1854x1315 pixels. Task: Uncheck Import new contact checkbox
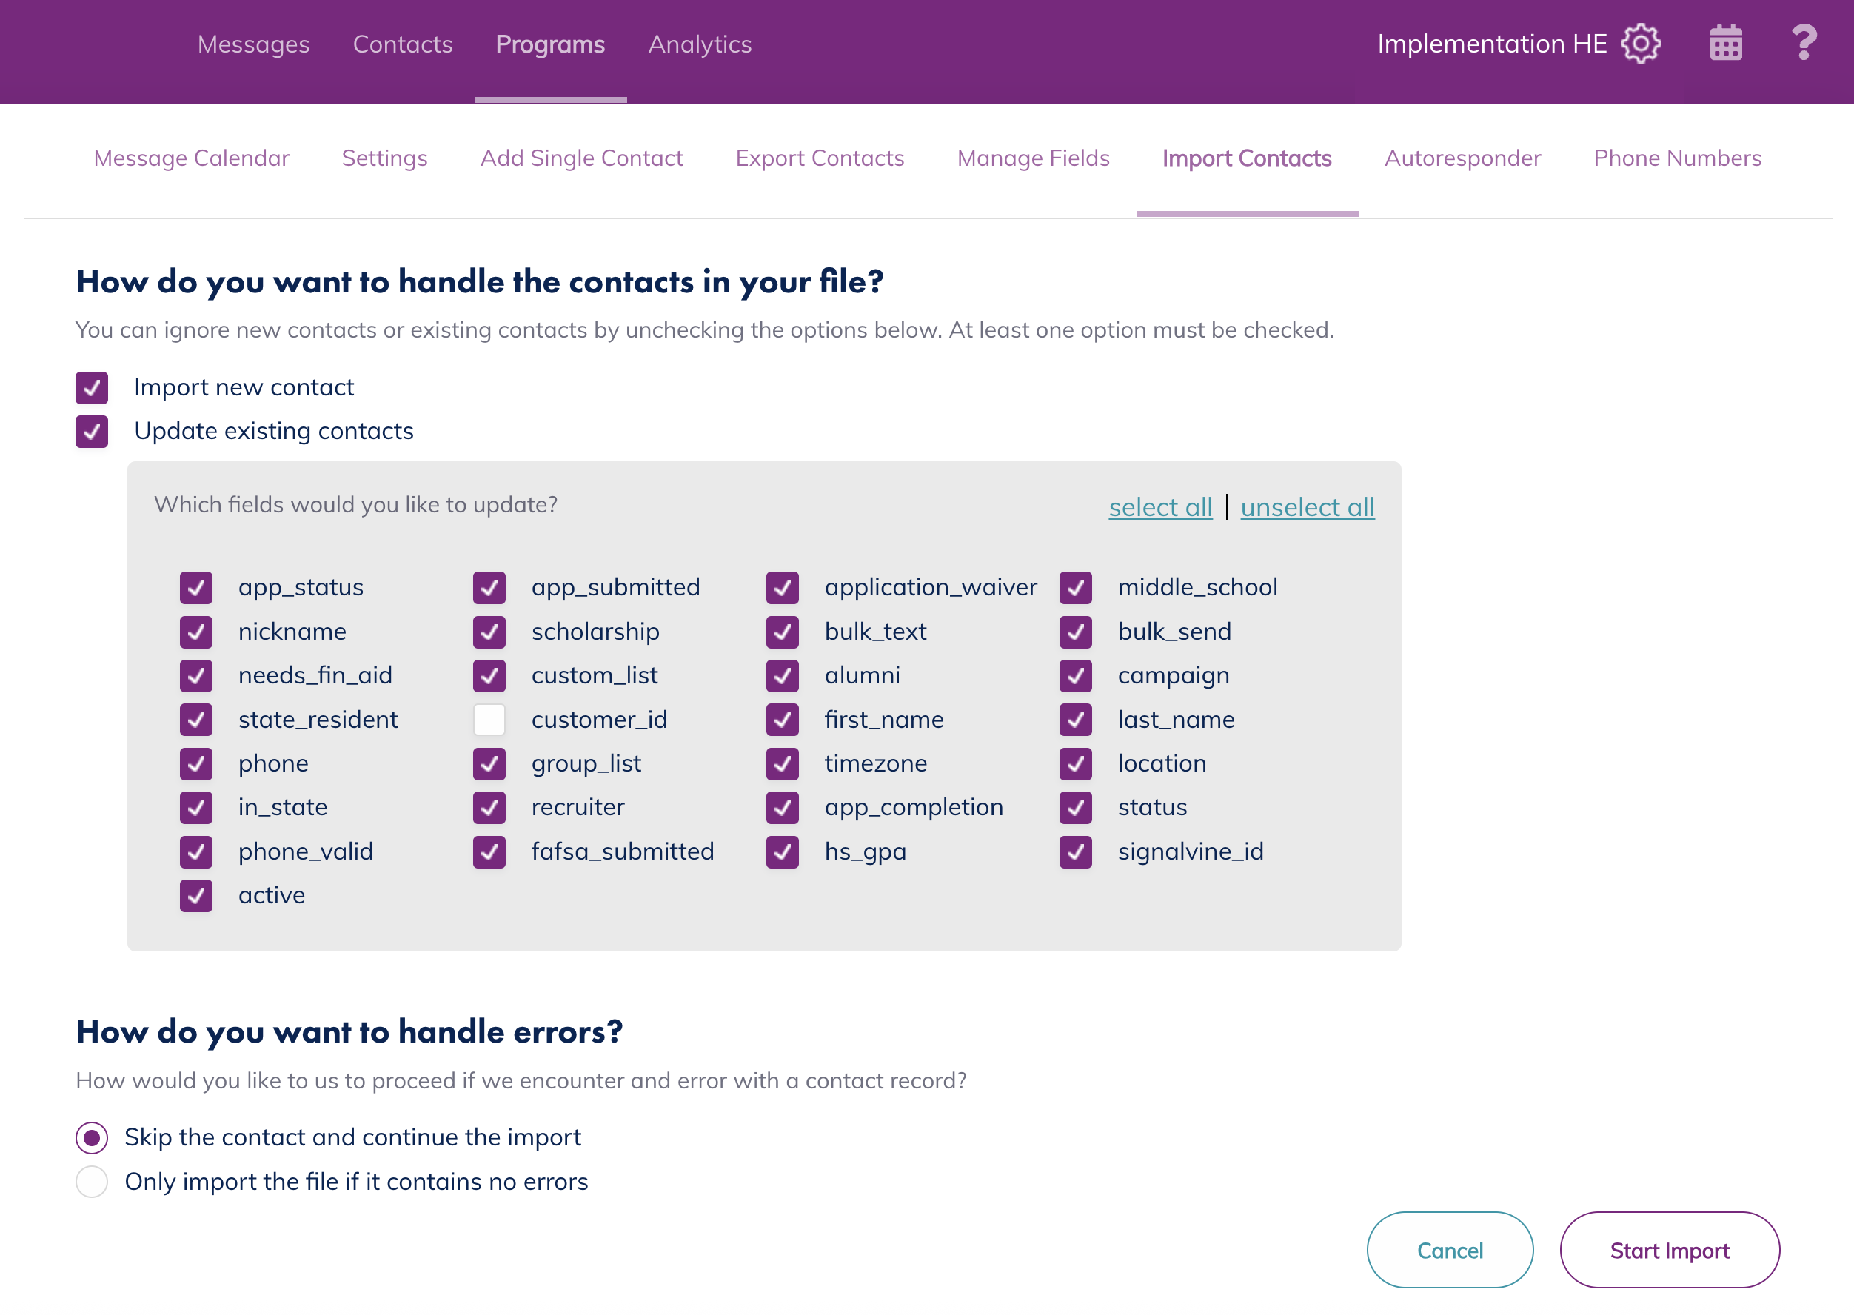93,388
